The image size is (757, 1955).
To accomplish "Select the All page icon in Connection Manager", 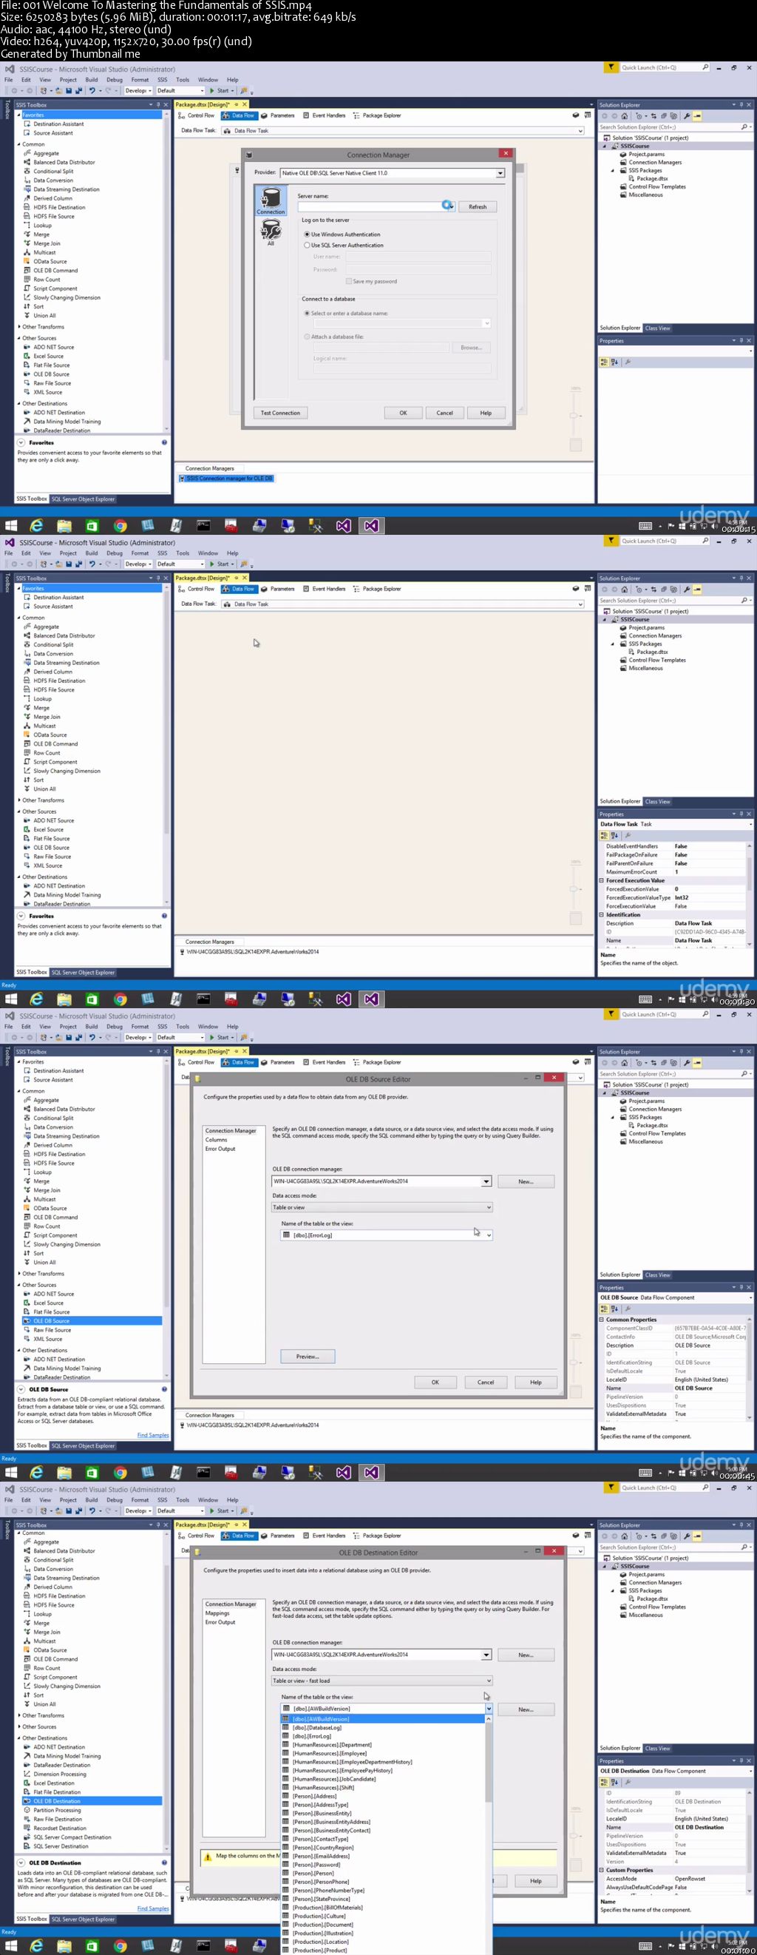I will click(271, 232).
